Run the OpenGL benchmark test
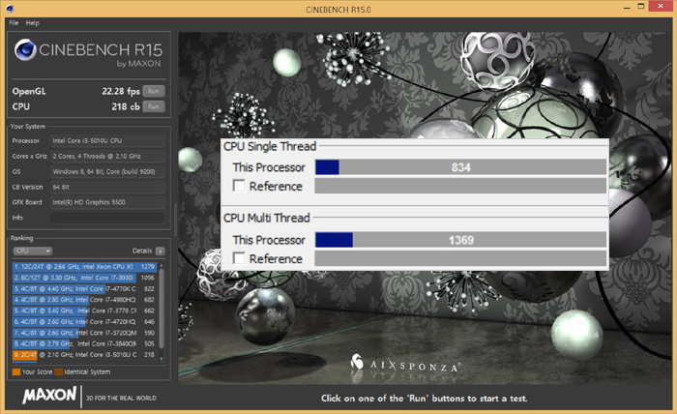This screenshot has height=414, width=677. click(153, 91)
